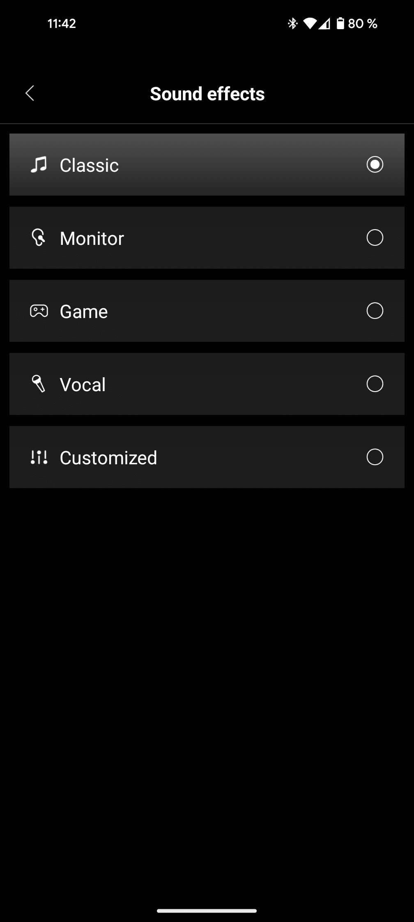Viewport: 414px width, 922px height.
Task: Tap the ear Monitor icon
Action: (x=39, y=237)
